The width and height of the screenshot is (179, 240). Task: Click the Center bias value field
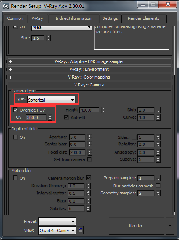(x=77, y=144)
